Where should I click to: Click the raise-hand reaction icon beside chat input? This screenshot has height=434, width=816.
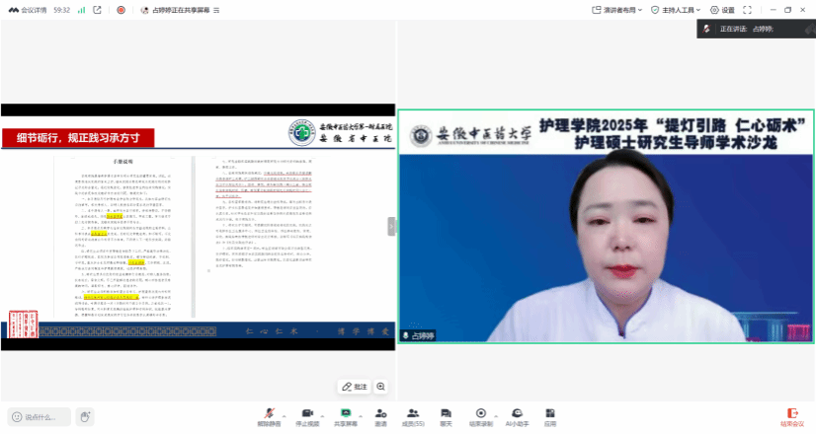pos(87,416)
